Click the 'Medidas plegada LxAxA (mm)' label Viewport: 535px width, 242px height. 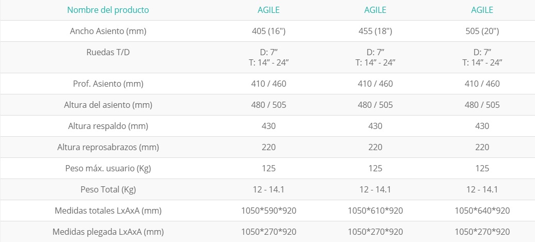pyautogui.click(x=108, y=232)
